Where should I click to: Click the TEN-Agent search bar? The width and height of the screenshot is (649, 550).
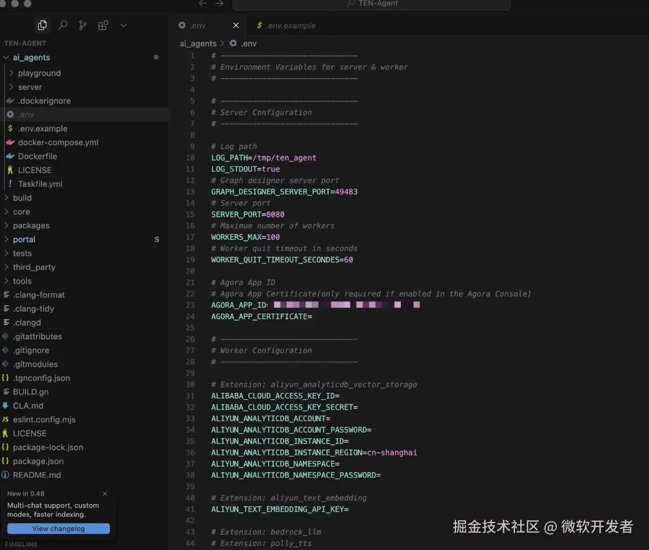click(x=371, y=3)
